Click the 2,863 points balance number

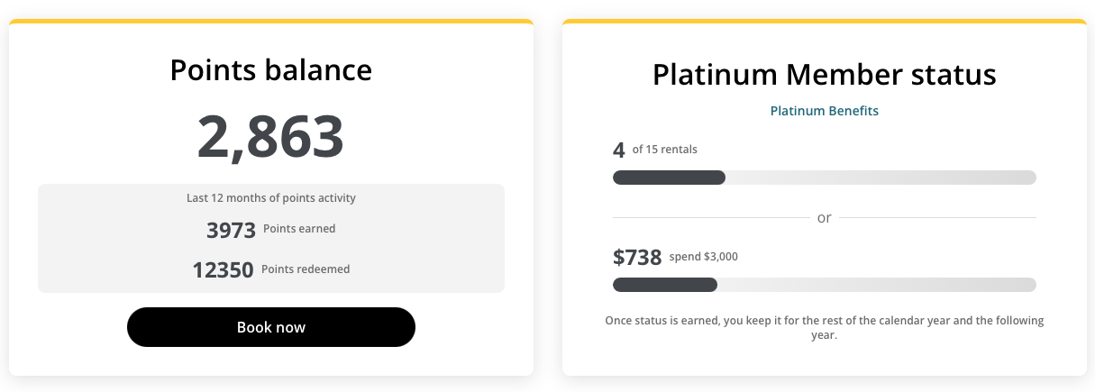[270, 136]
